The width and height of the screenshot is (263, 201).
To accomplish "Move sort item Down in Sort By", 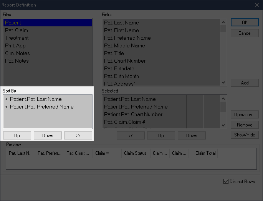I will (48, 136).
